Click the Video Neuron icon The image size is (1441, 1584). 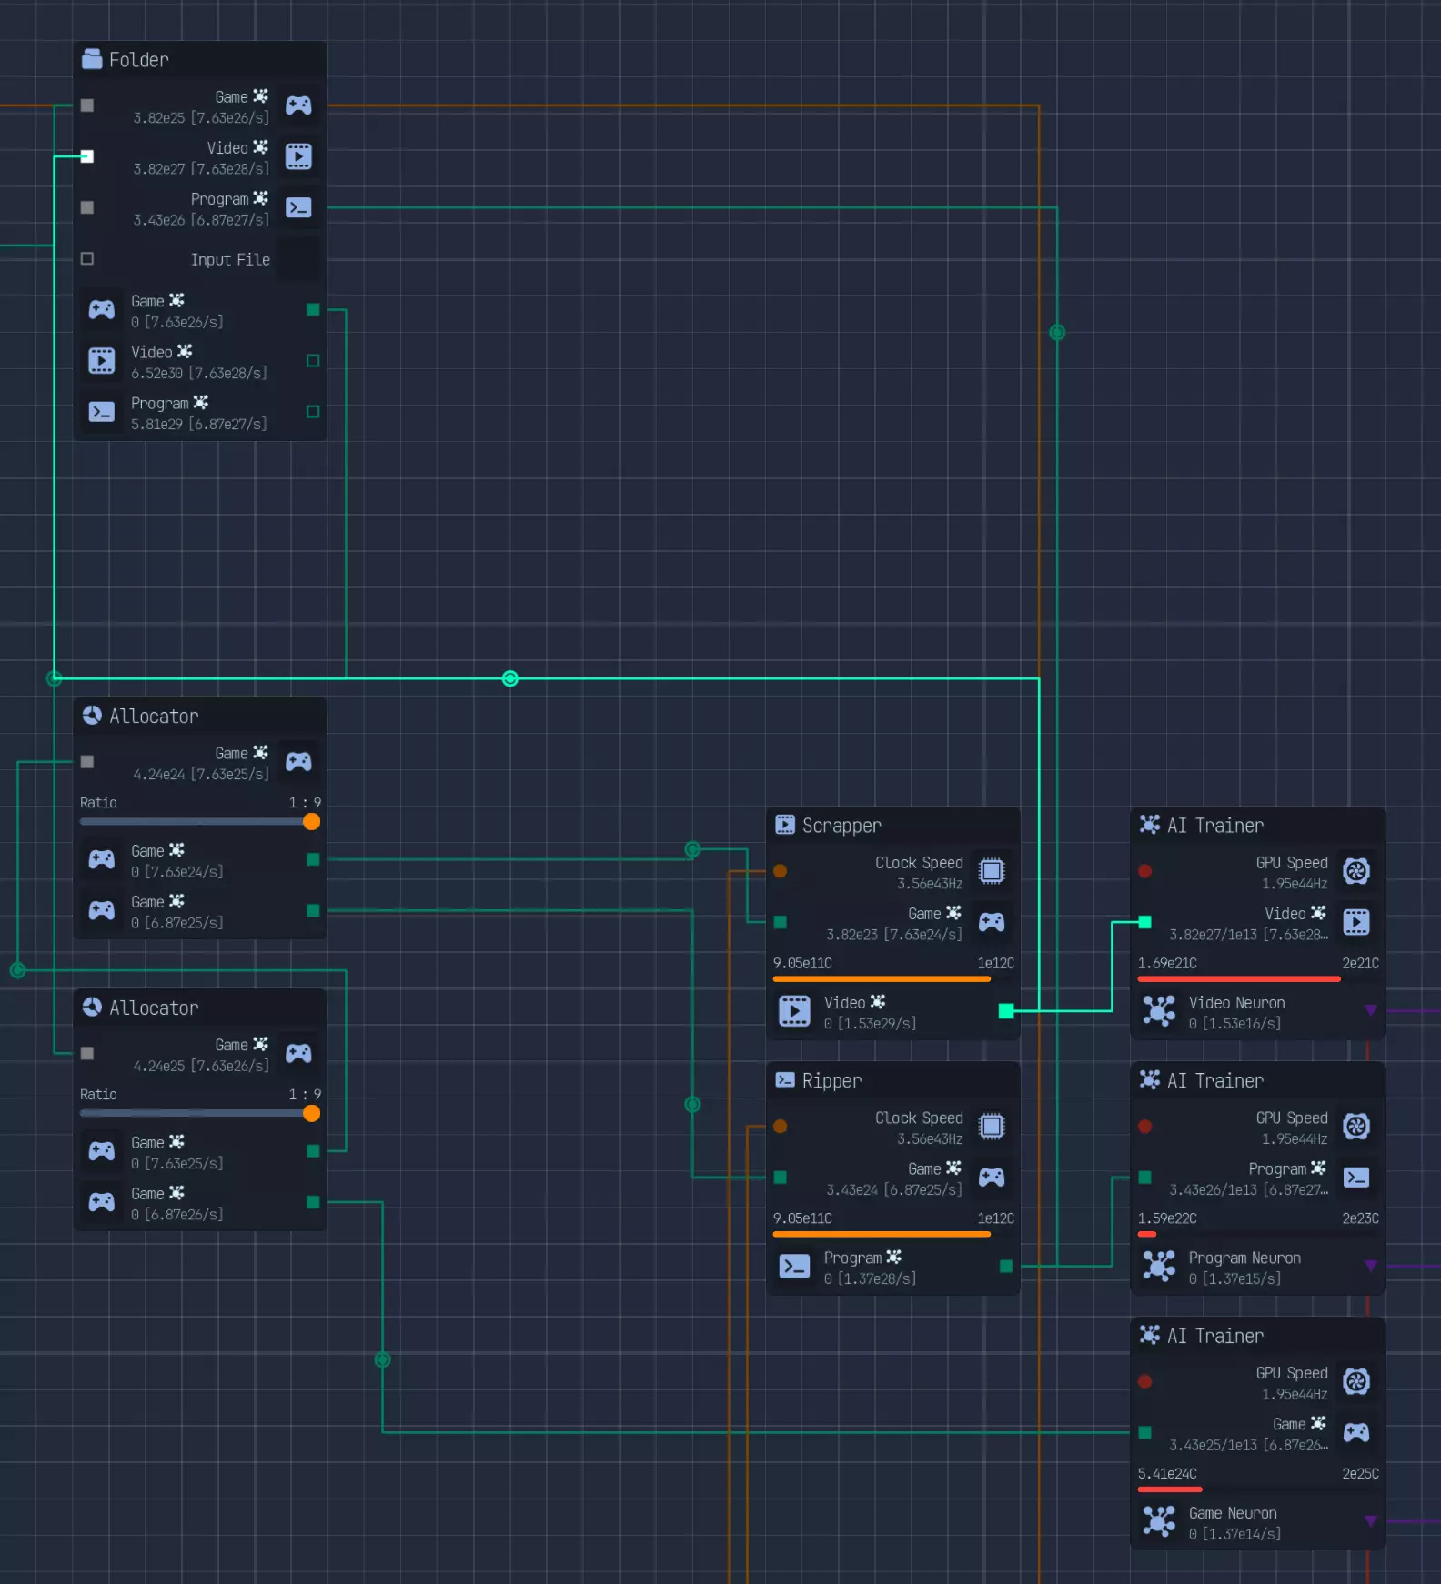click(x=1159, y=1011)
